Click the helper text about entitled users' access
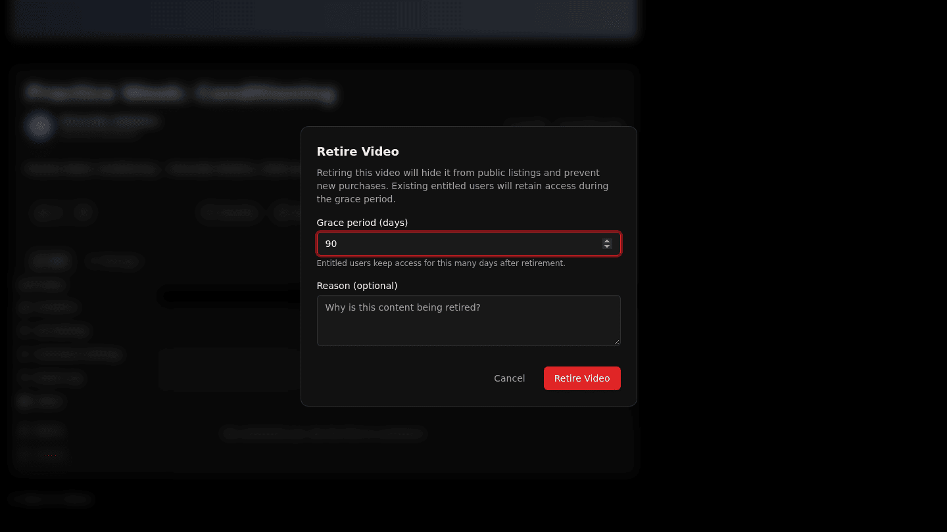Screen dimensions: 947x532 (441, 263)
